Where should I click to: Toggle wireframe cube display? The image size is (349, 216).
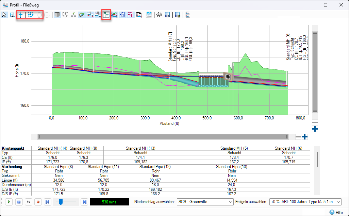(x=65, y=15)
